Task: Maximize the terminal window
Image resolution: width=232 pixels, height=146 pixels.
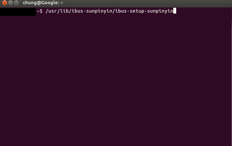Action: [x=16, y=3]
